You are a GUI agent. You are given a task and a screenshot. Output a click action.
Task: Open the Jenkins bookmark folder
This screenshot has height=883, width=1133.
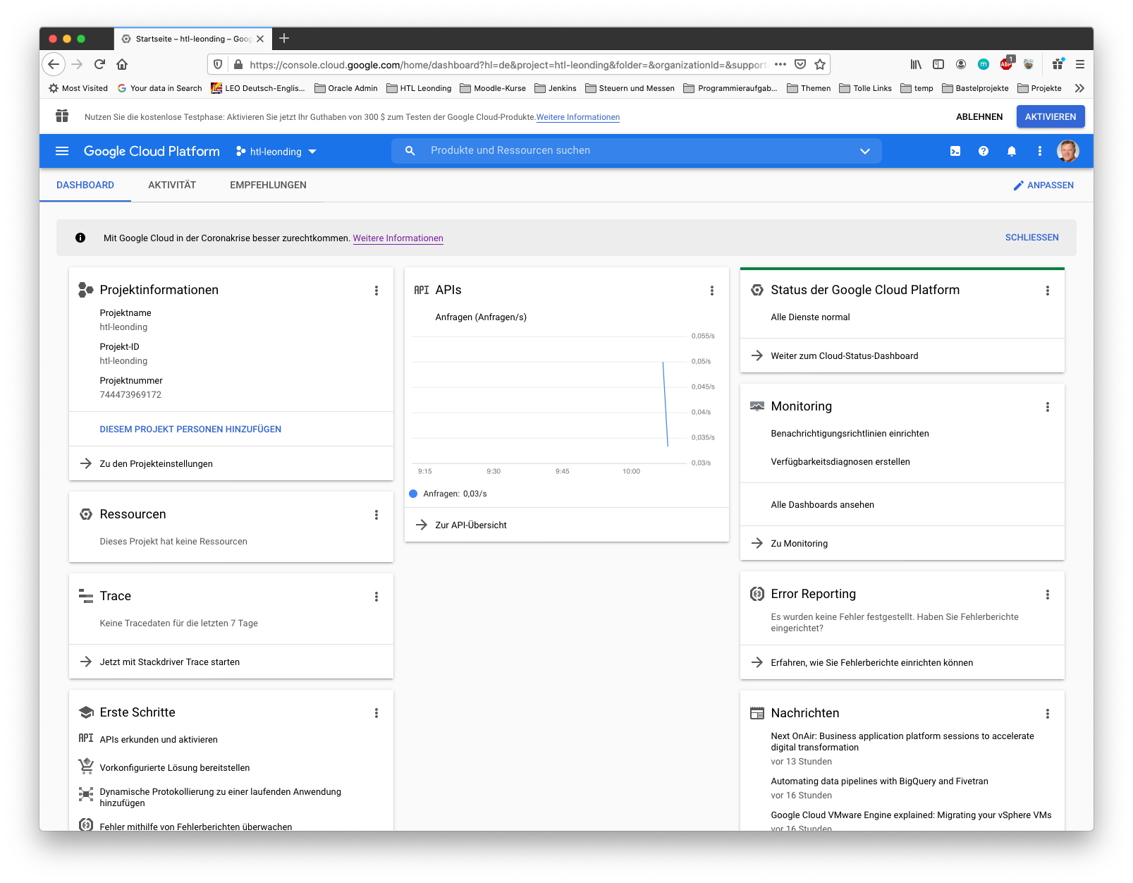tap(556, 88)
